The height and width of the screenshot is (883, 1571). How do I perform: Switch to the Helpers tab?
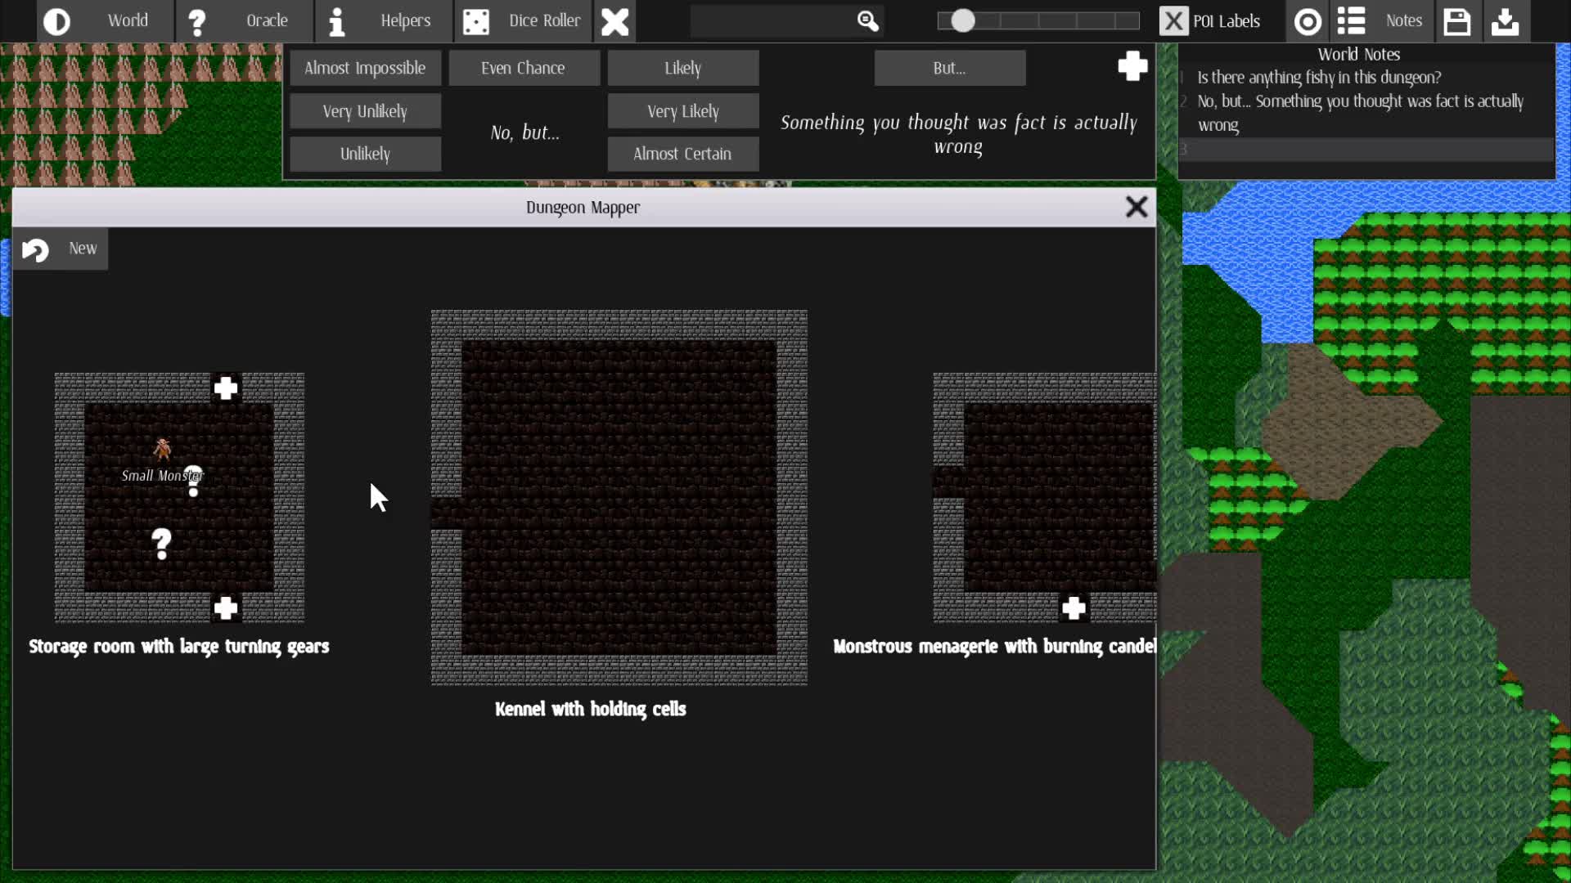pos(405,21)
